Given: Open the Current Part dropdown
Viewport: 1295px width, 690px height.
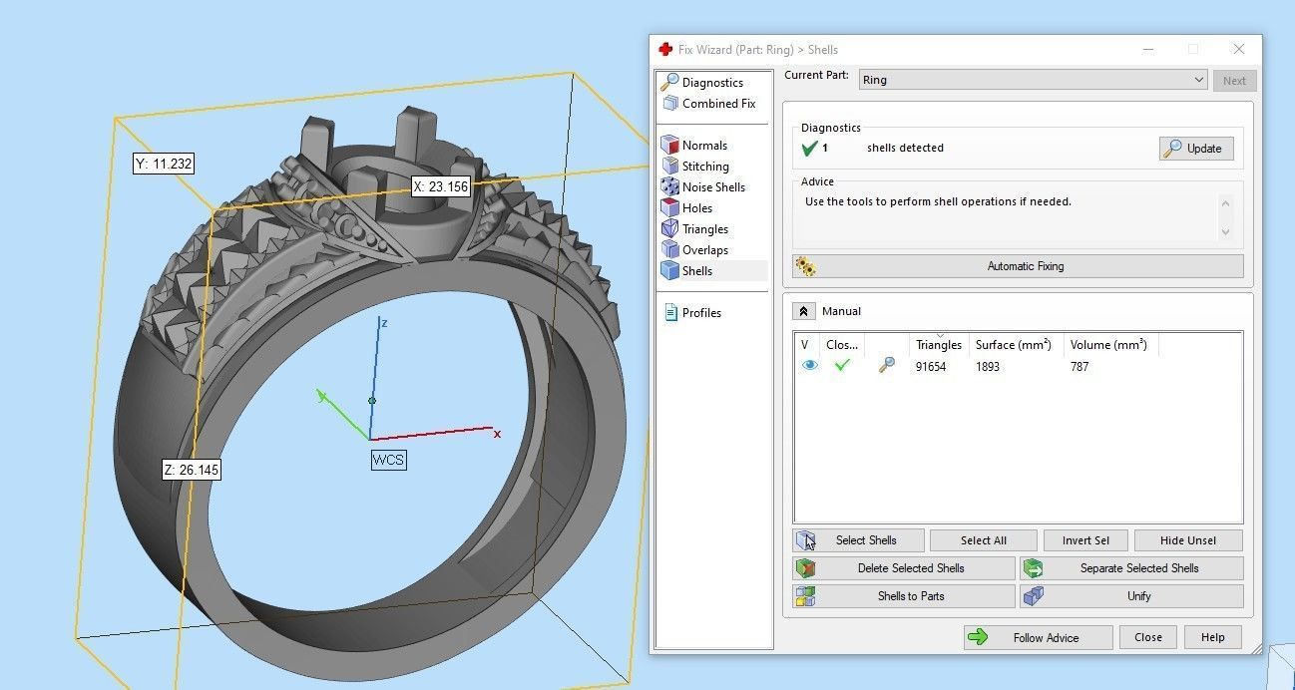Looking at the screenshot, I should click(x=1034, y=80).
